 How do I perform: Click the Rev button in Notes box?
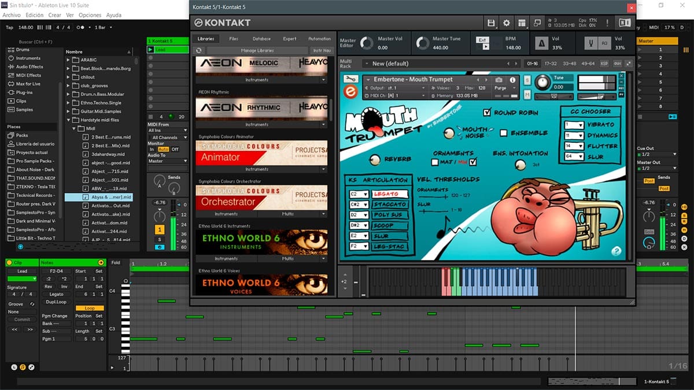pyautogui.click(x=49, y=287)
